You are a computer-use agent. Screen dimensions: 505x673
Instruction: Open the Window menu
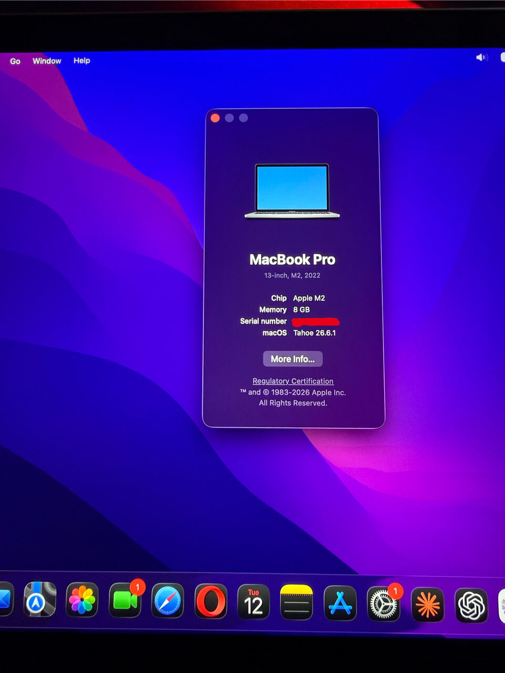tap(47, 61)
